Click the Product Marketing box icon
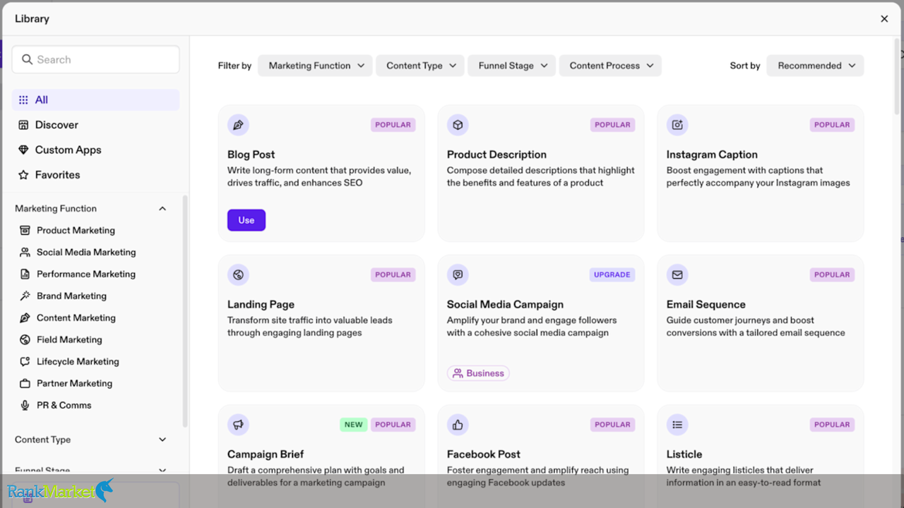 coord(25,230)
